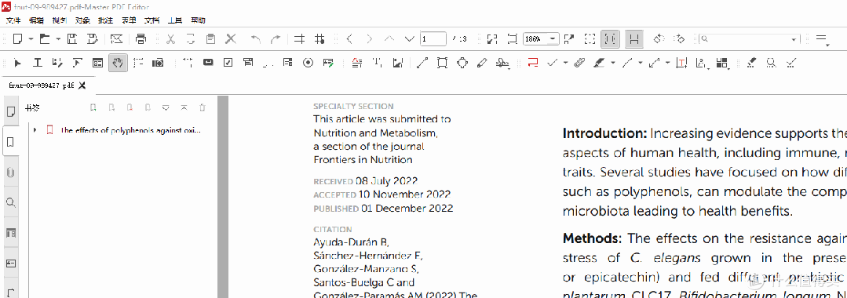Undo the last action with the Undo arrow
The image size is (847, 298).
256,39
